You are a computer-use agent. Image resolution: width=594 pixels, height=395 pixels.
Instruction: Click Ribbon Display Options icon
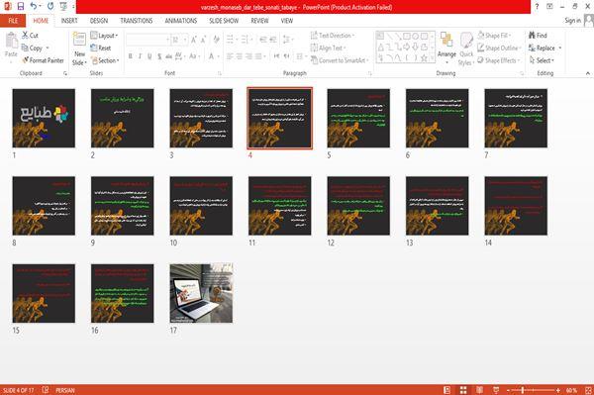click(x=549, y=7)
